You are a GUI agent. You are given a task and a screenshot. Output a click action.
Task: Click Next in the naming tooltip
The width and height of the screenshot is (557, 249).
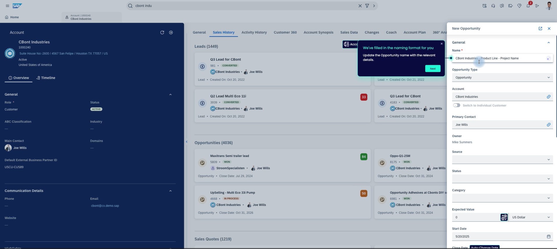pos(433,69)
